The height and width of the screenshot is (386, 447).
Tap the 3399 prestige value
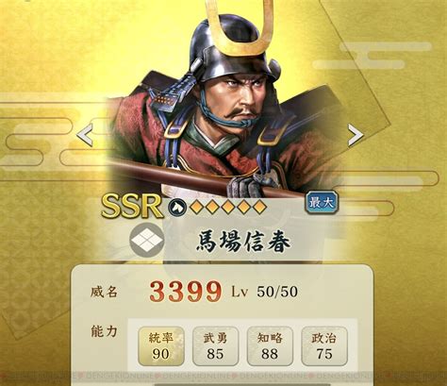click(186, 292)
